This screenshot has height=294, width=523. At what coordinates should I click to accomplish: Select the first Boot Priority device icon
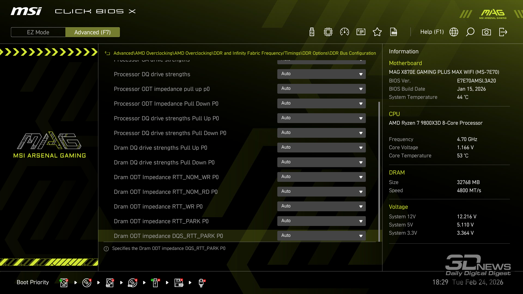pyautogui.click(x=64, y=283)
